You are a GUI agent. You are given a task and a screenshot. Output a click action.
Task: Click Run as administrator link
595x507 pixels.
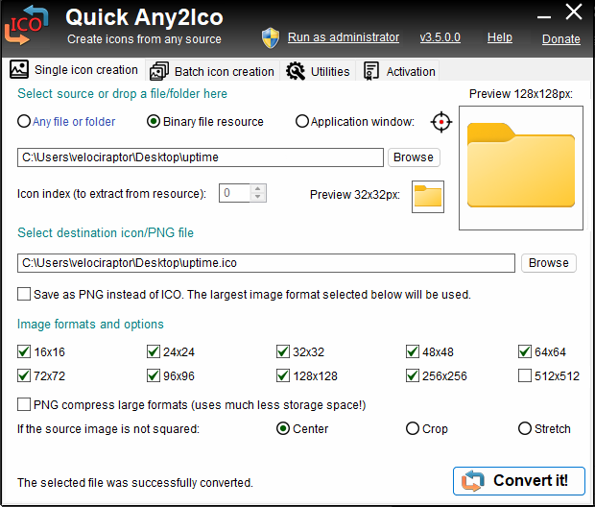click(x=344, y=37)
